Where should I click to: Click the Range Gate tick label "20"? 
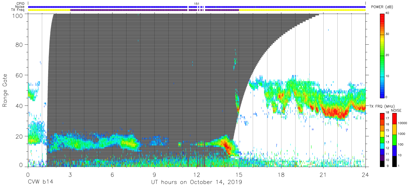(20, 136)
